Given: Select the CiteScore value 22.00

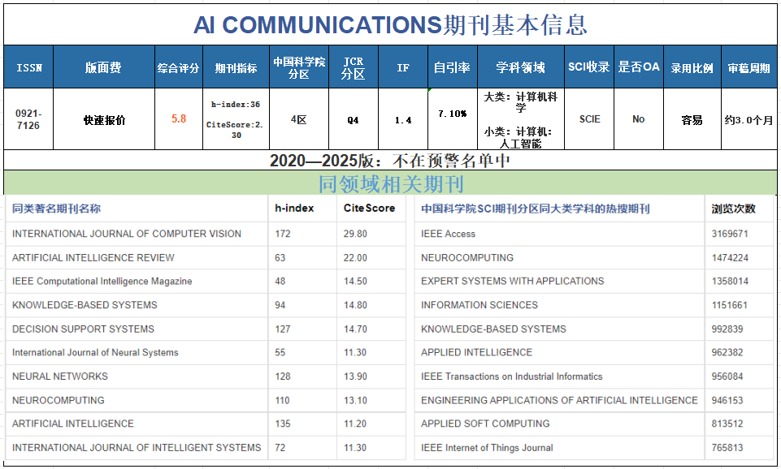Looking at the screenshot, I should coord(355,258).
